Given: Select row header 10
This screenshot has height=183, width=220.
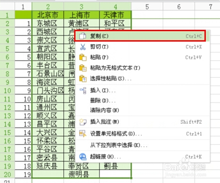Looking at the screenshot, I should click(x=7, y=91).
